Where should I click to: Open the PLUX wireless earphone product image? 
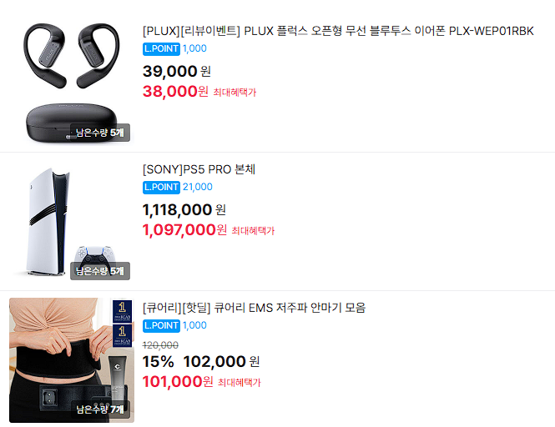pyautogui.click(x=72, y=82)
